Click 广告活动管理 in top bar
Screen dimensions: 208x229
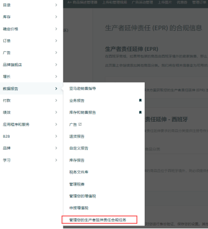(x=142, y=2)
